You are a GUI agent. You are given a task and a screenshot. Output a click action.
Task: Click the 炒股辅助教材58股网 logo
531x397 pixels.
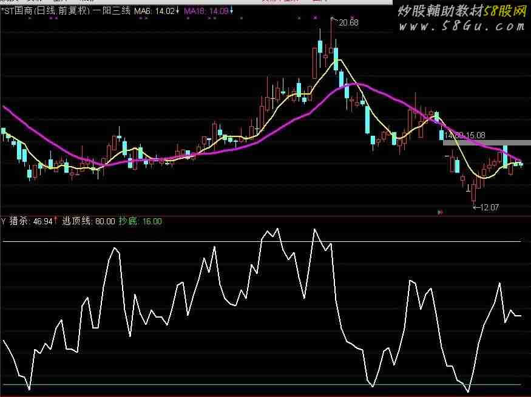pyautogui.click(x=461, y=11)
